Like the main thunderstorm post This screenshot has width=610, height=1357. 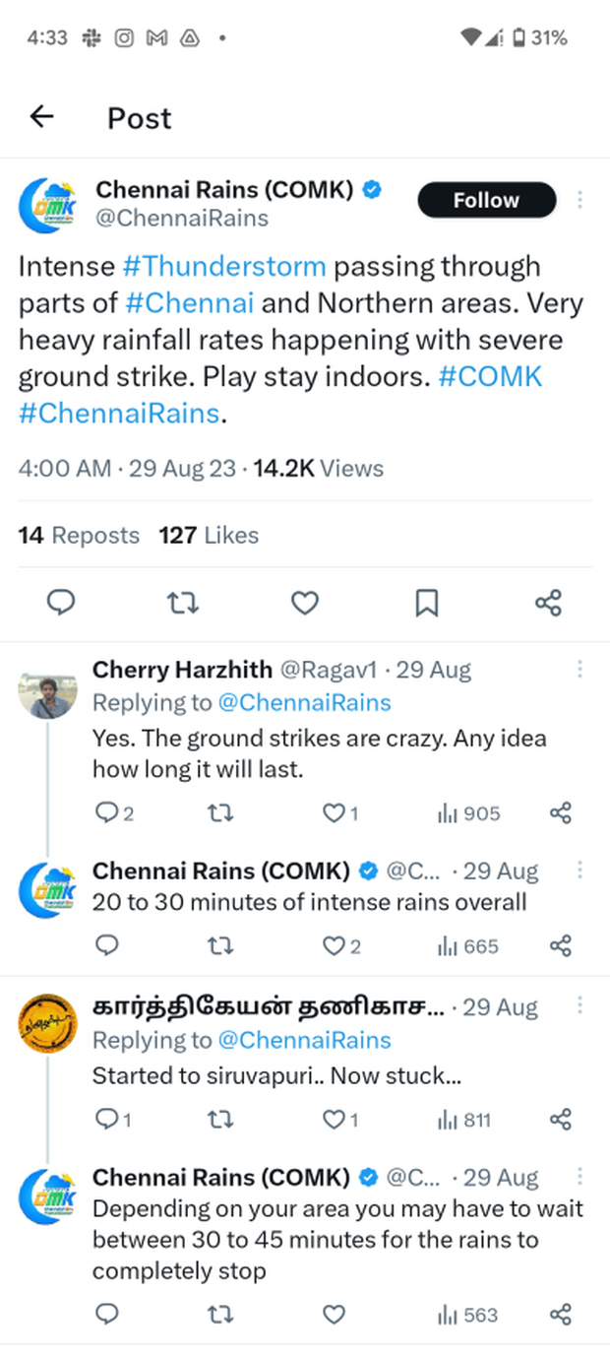(305, 602)
